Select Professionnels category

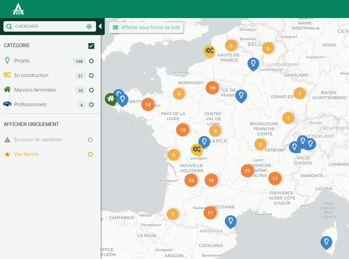coord(30,105)
